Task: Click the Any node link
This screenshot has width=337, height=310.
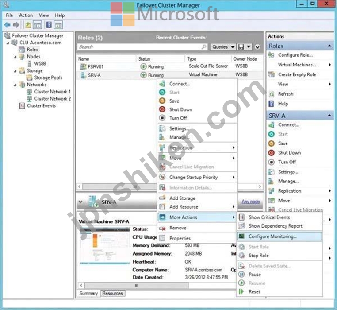Action: 251,201
